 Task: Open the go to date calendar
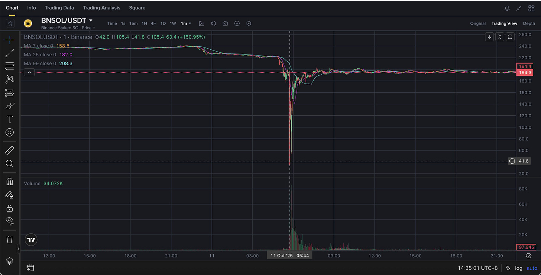30,268
